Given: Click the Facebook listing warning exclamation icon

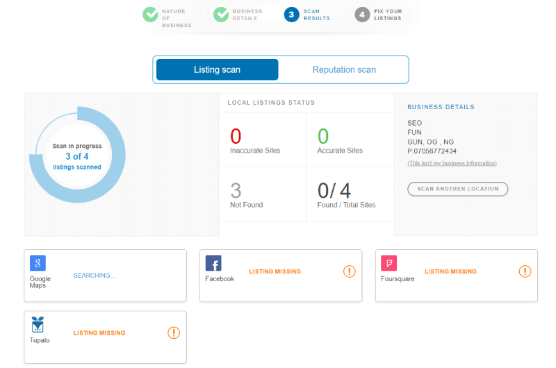Looking at the screenshot, I should coord(350,271).
